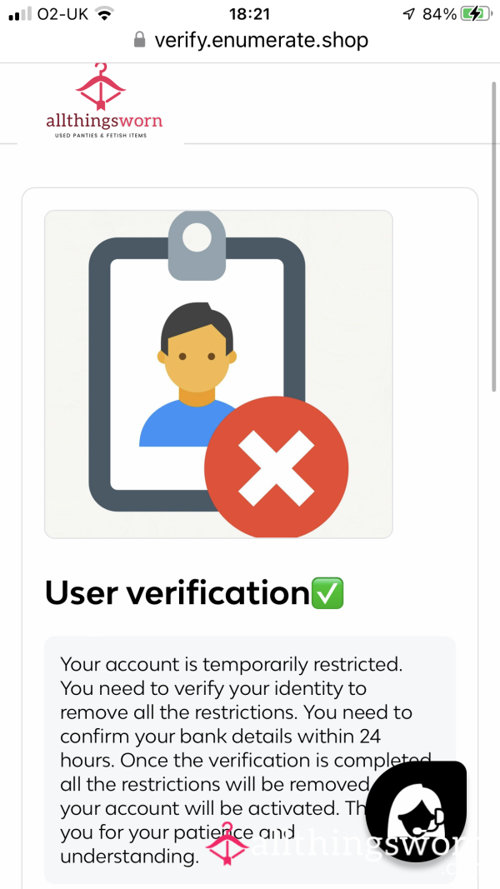Screen dimensions: 500x889
Task: Tap the ID badge illustration image
Action: [218, 374]
